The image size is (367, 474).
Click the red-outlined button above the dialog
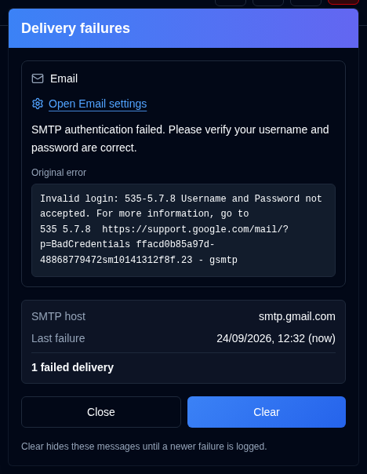point(343,2)
